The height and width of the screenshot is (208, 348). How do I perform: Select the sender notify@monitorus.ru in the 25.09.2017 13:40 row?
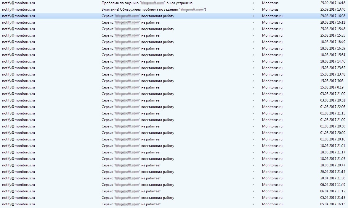(18, 9)
